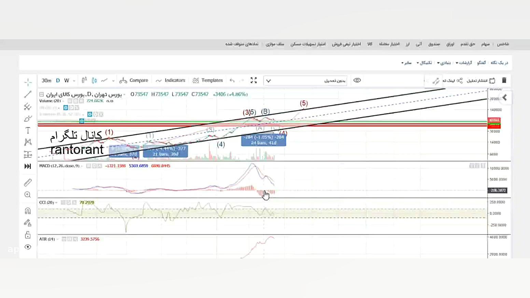This screenshot has width=530, height=298.
Task: Click the Volume value 724.662K
Action: click(x=95, y=101)
